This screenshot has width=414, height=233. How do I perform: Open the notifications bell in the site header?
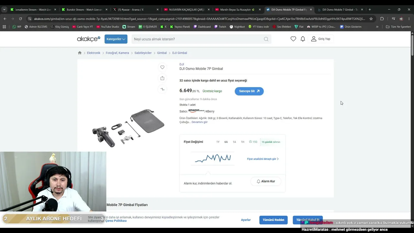(x=303, y=39)
